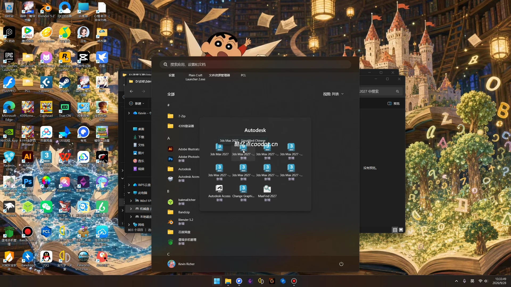Viewport: 511px width, 287px height.
Task: Select Epic Games Launcher desktop icon
Action: (9, 62)
